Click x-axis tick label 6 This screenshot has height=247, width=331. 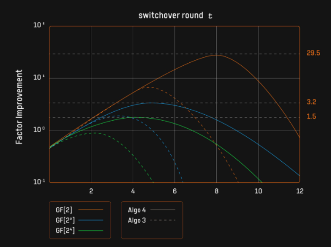click(174, 191)
